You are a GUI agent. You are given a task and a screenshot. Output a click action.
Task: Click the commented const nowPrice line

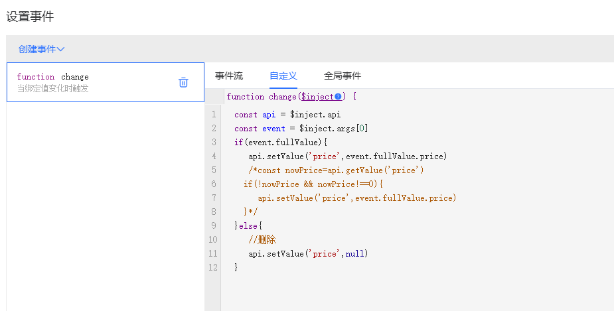336,170
